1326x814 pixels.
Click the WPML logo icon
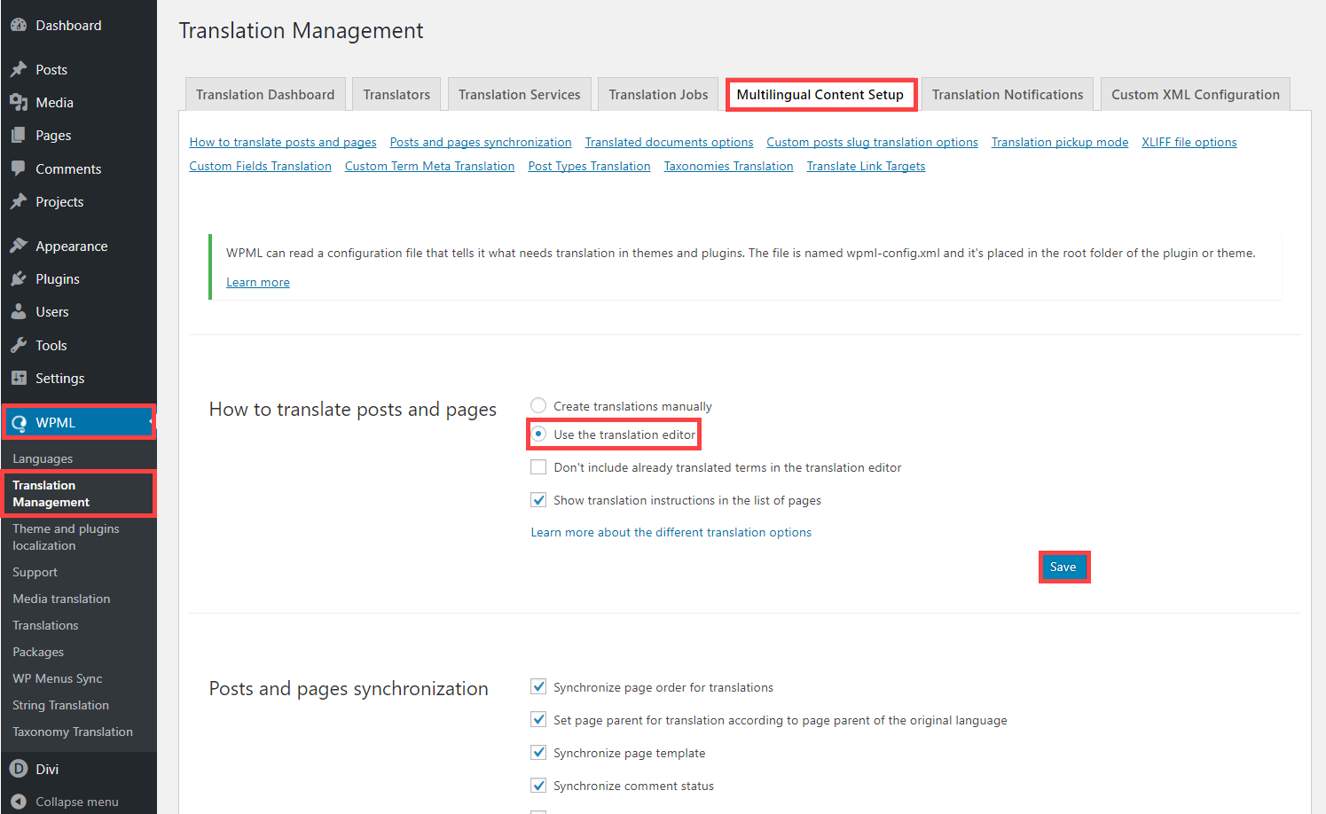(x=19, y=423)
